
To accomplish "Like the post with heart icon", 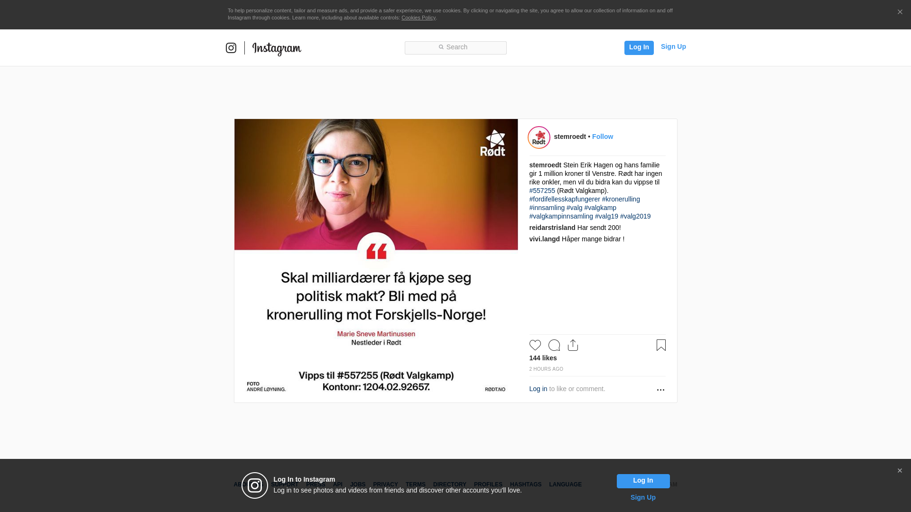I will (x=535, y=345).
